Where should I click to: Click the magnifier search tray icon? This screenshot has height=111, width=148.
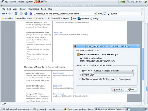tap(128, 2)
